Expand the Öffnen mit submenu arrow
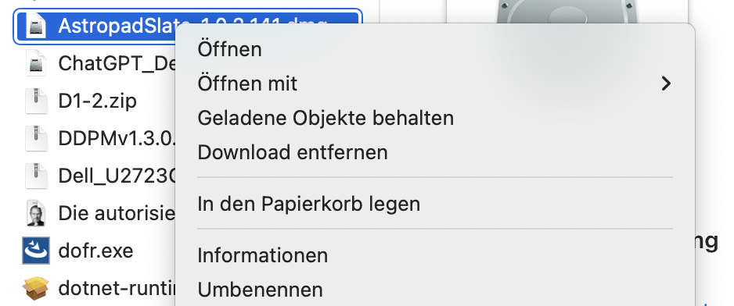This screenshot has height=306, width=734. coord(666,84)
